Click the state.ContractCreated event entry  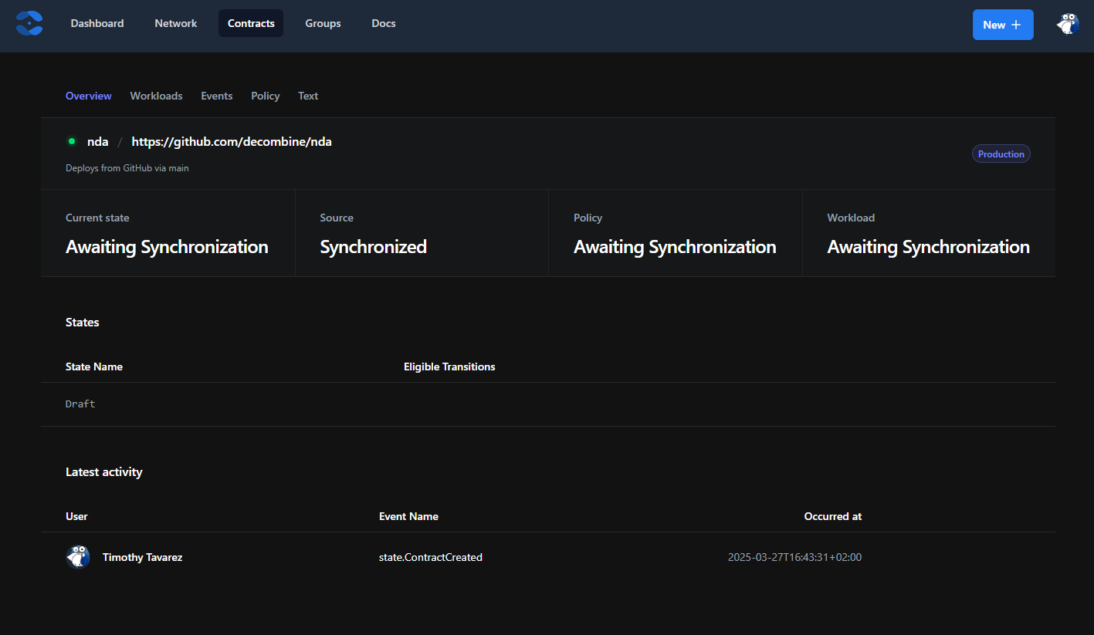(x=430, y=556)
